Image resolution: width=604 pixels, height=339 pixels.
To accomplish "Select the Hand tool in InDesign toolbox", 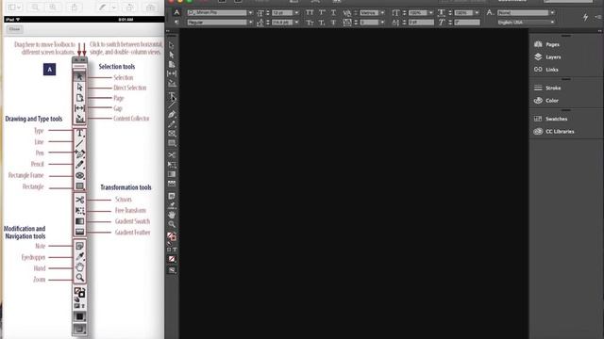I will click(172, 215).
